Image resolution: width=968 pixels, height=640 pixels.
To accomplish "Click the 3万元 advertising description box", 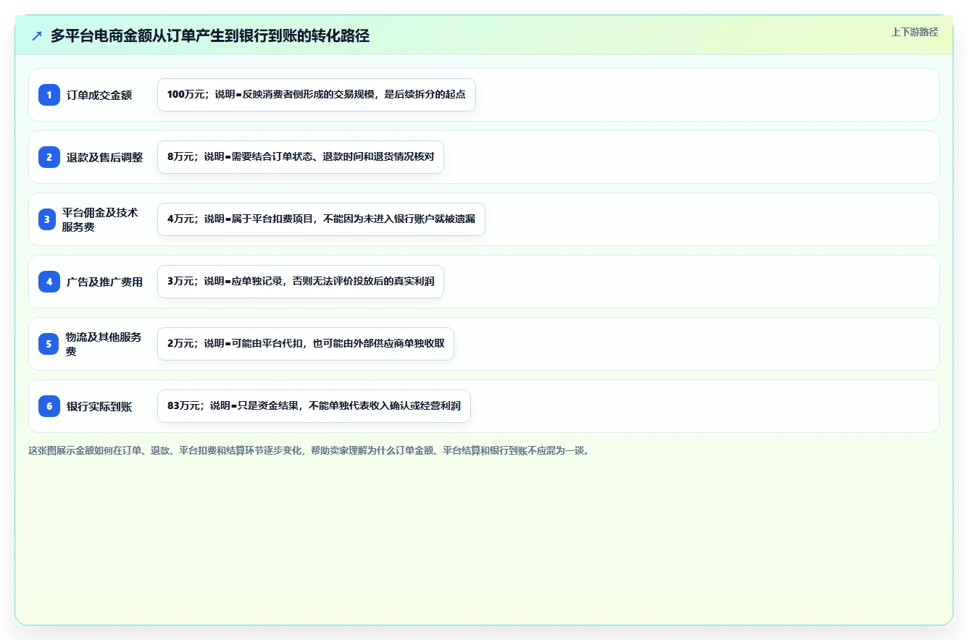I will coord(301,282).
